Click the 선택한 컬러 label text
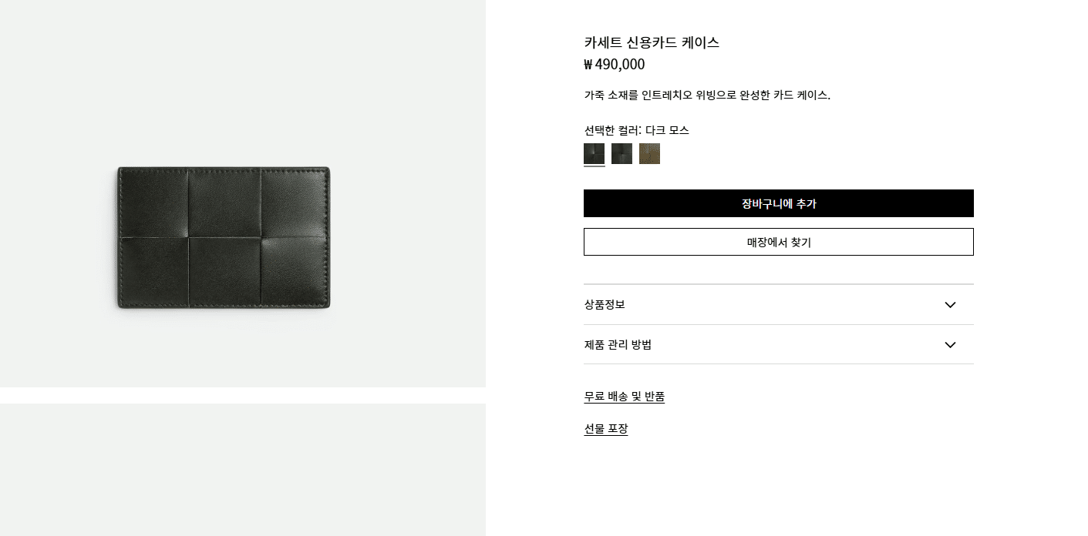 [612, 130]
